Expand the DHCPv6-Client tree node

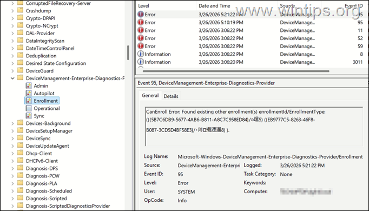[12, 161]
